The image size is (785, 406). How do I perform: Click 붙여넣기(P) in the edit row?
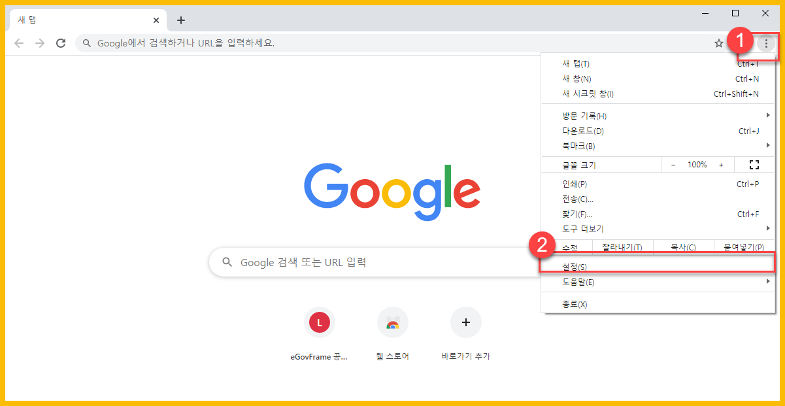743,247
